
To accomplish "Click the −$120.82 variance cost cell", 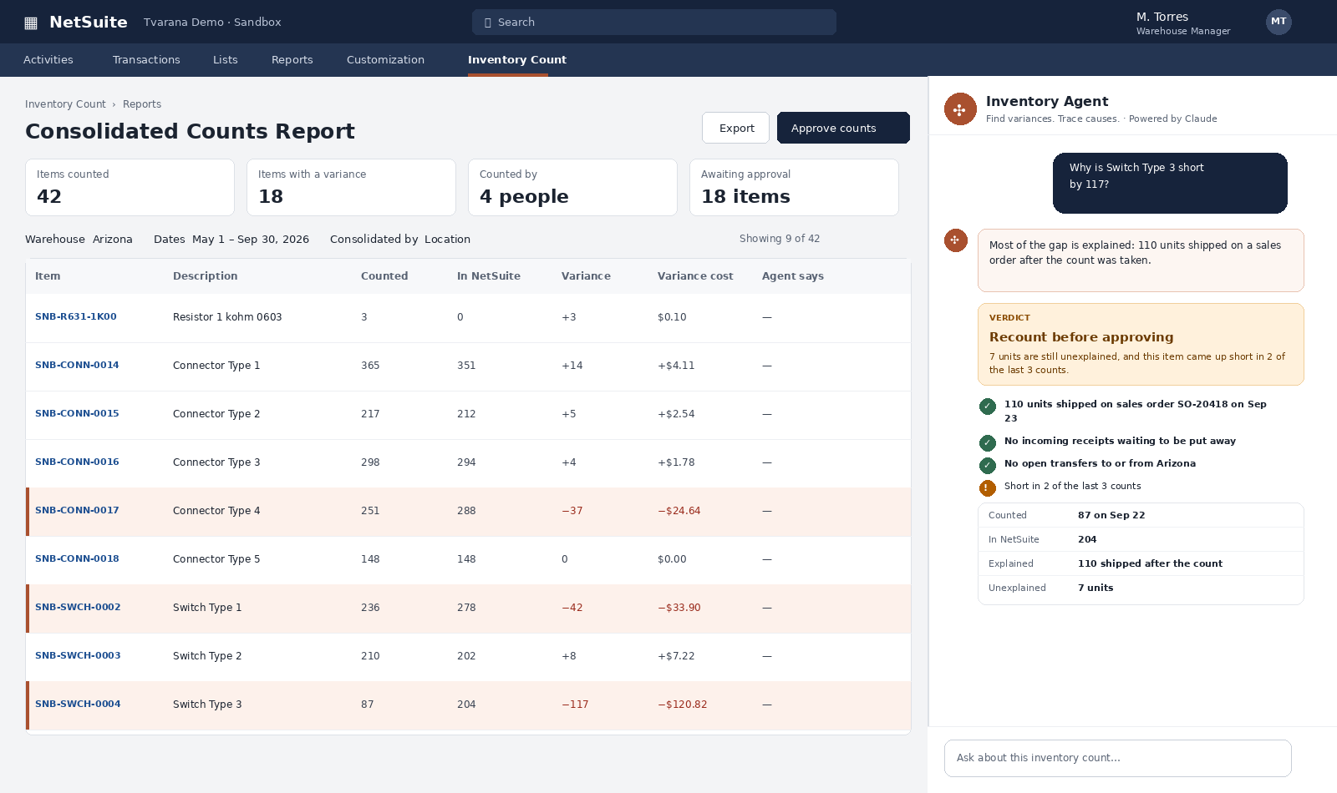I will 682,705.
